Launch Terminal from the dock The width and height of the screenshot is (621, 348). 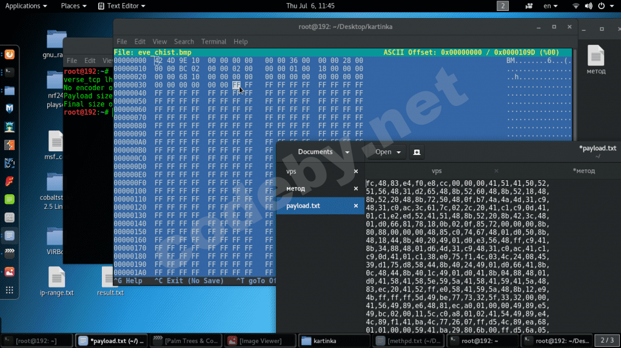[x=10, y=73]
